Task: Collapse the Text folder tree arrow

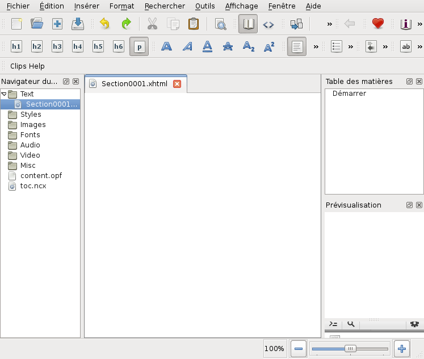Action: (4, 94)
